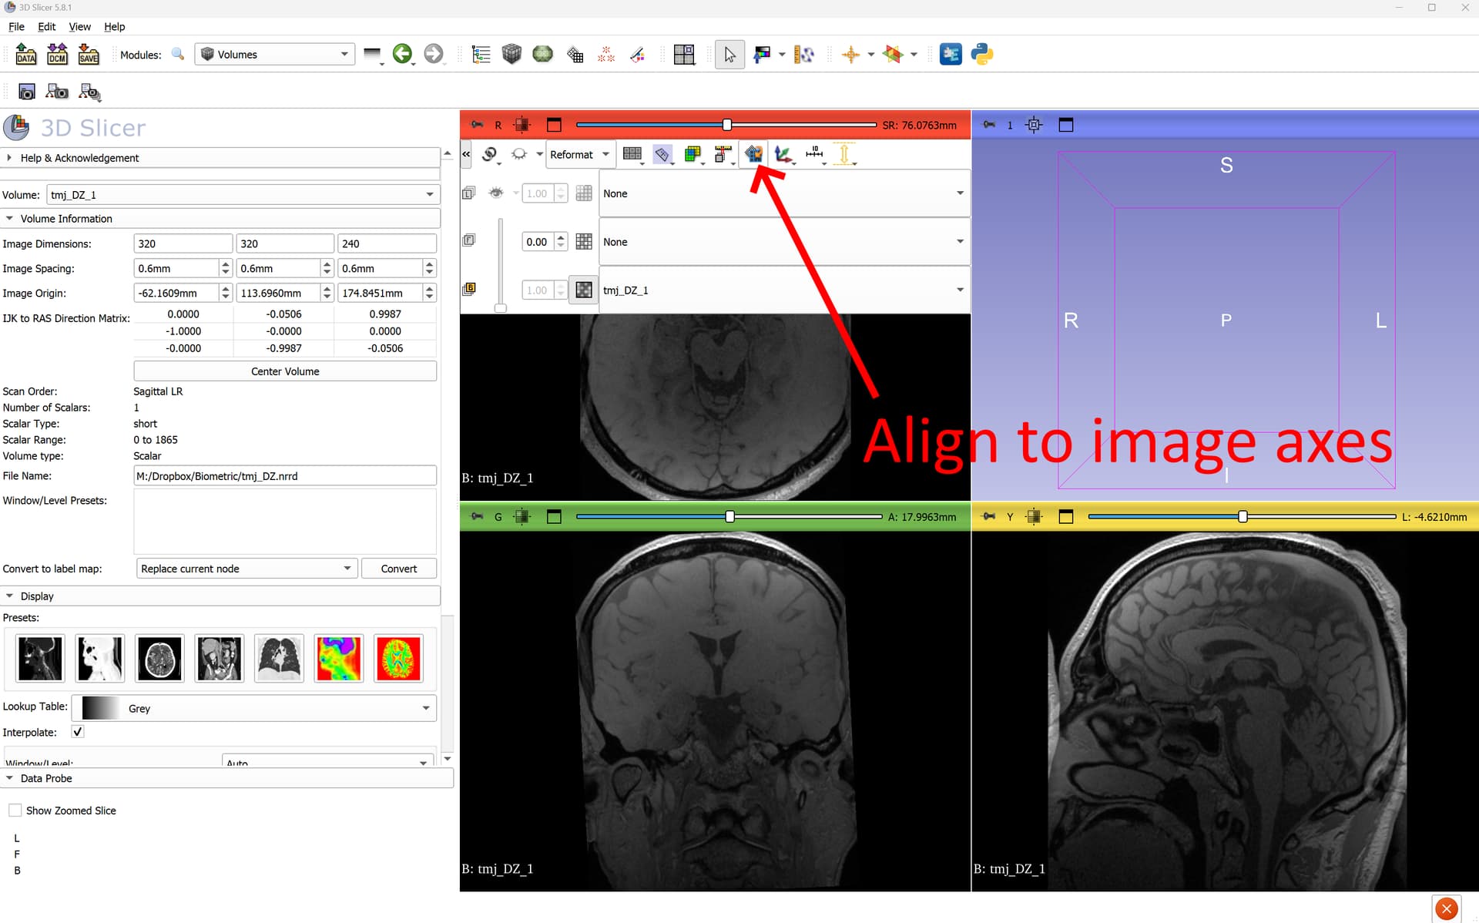Open the Python console icon
Screen dimensions: 1479x923
click(981, 54)
